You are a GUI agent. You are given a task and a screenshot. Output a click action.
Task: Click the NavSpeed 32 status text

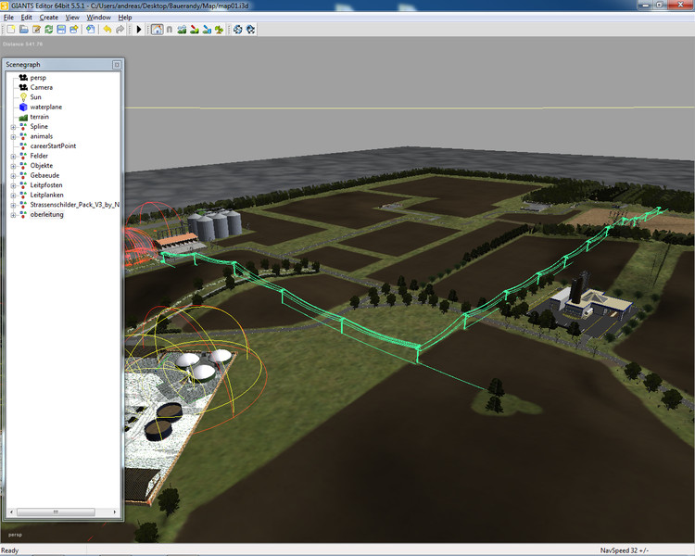click(624, 550)
